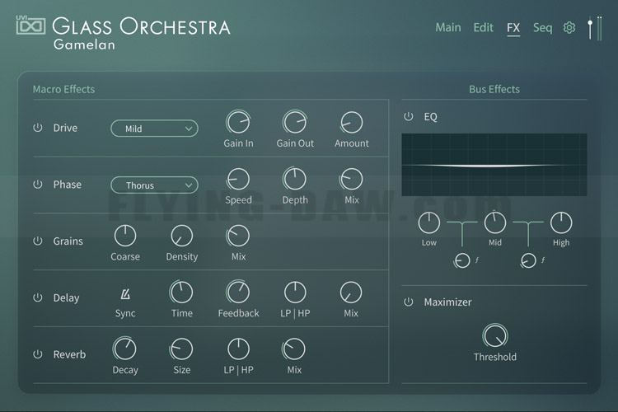Switch to the Edit tab
This screenshot has height=412, width=618.
[x=483, y=27]
